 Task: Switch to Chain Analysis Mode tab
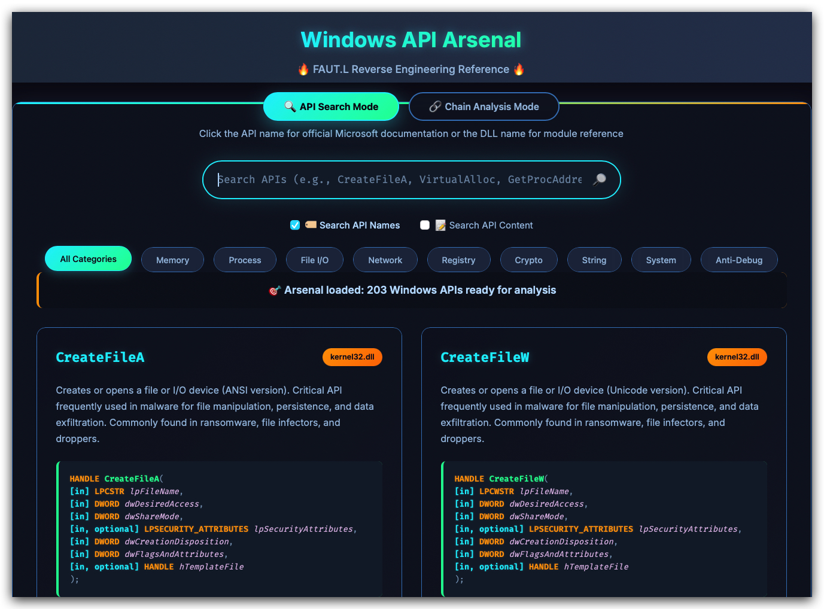(x=484, y=106)
